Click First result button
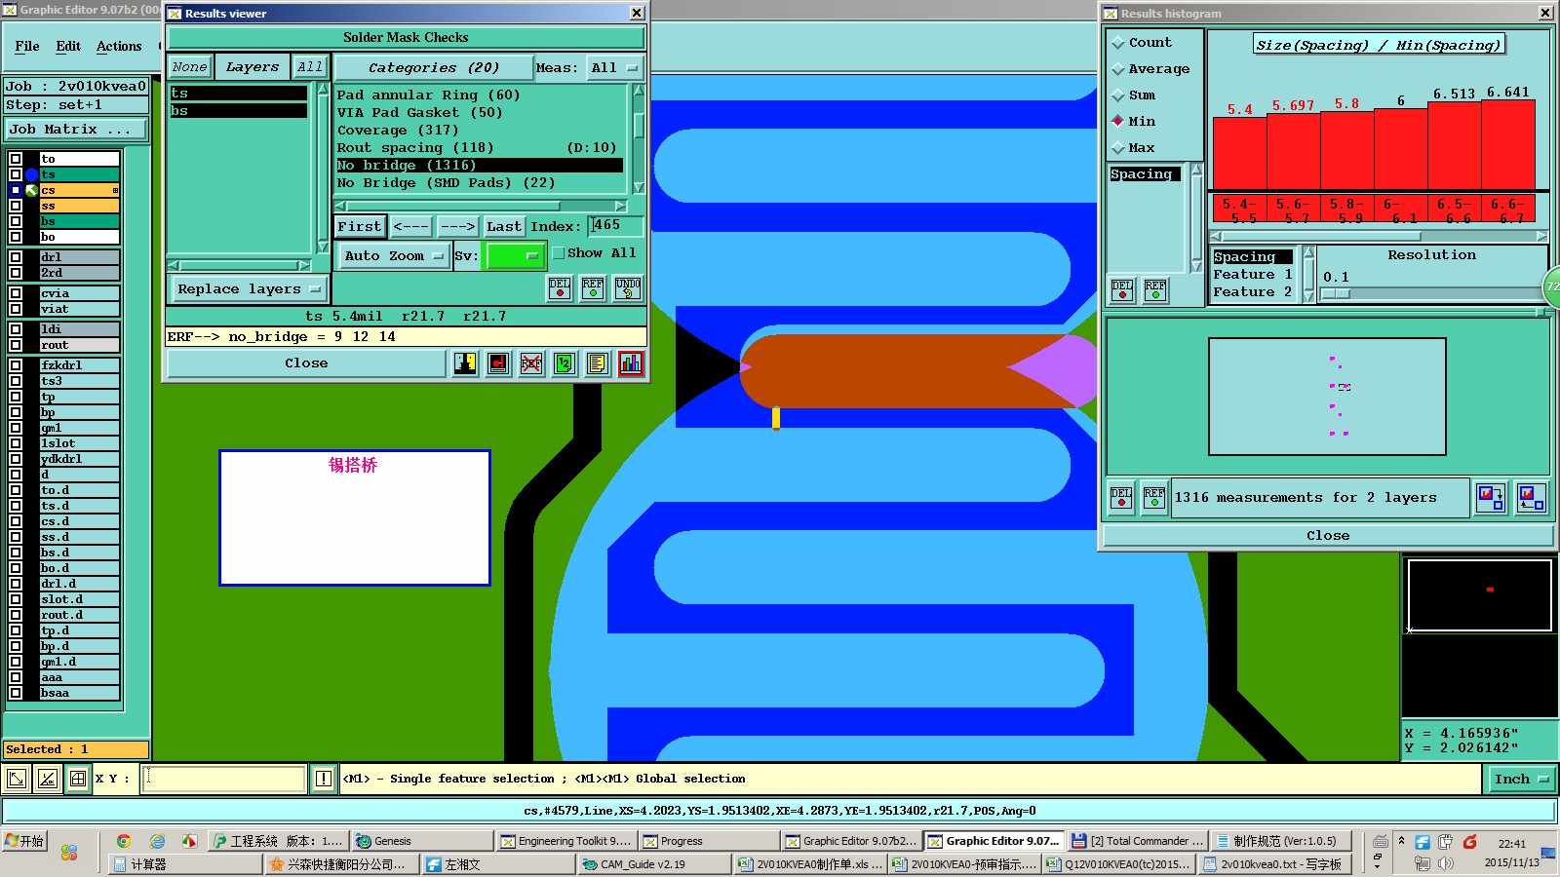 pos(360,226)
